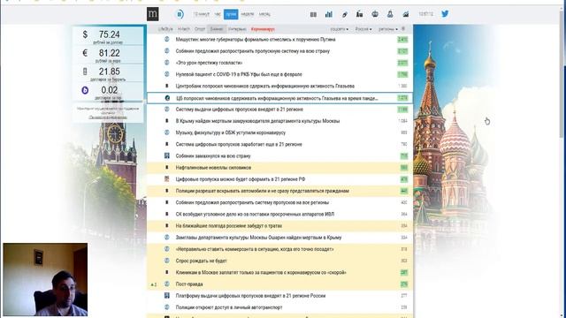Switch time range to 'час'
The width and height of the screenshot is (566, 318).
tap(218, 14)
